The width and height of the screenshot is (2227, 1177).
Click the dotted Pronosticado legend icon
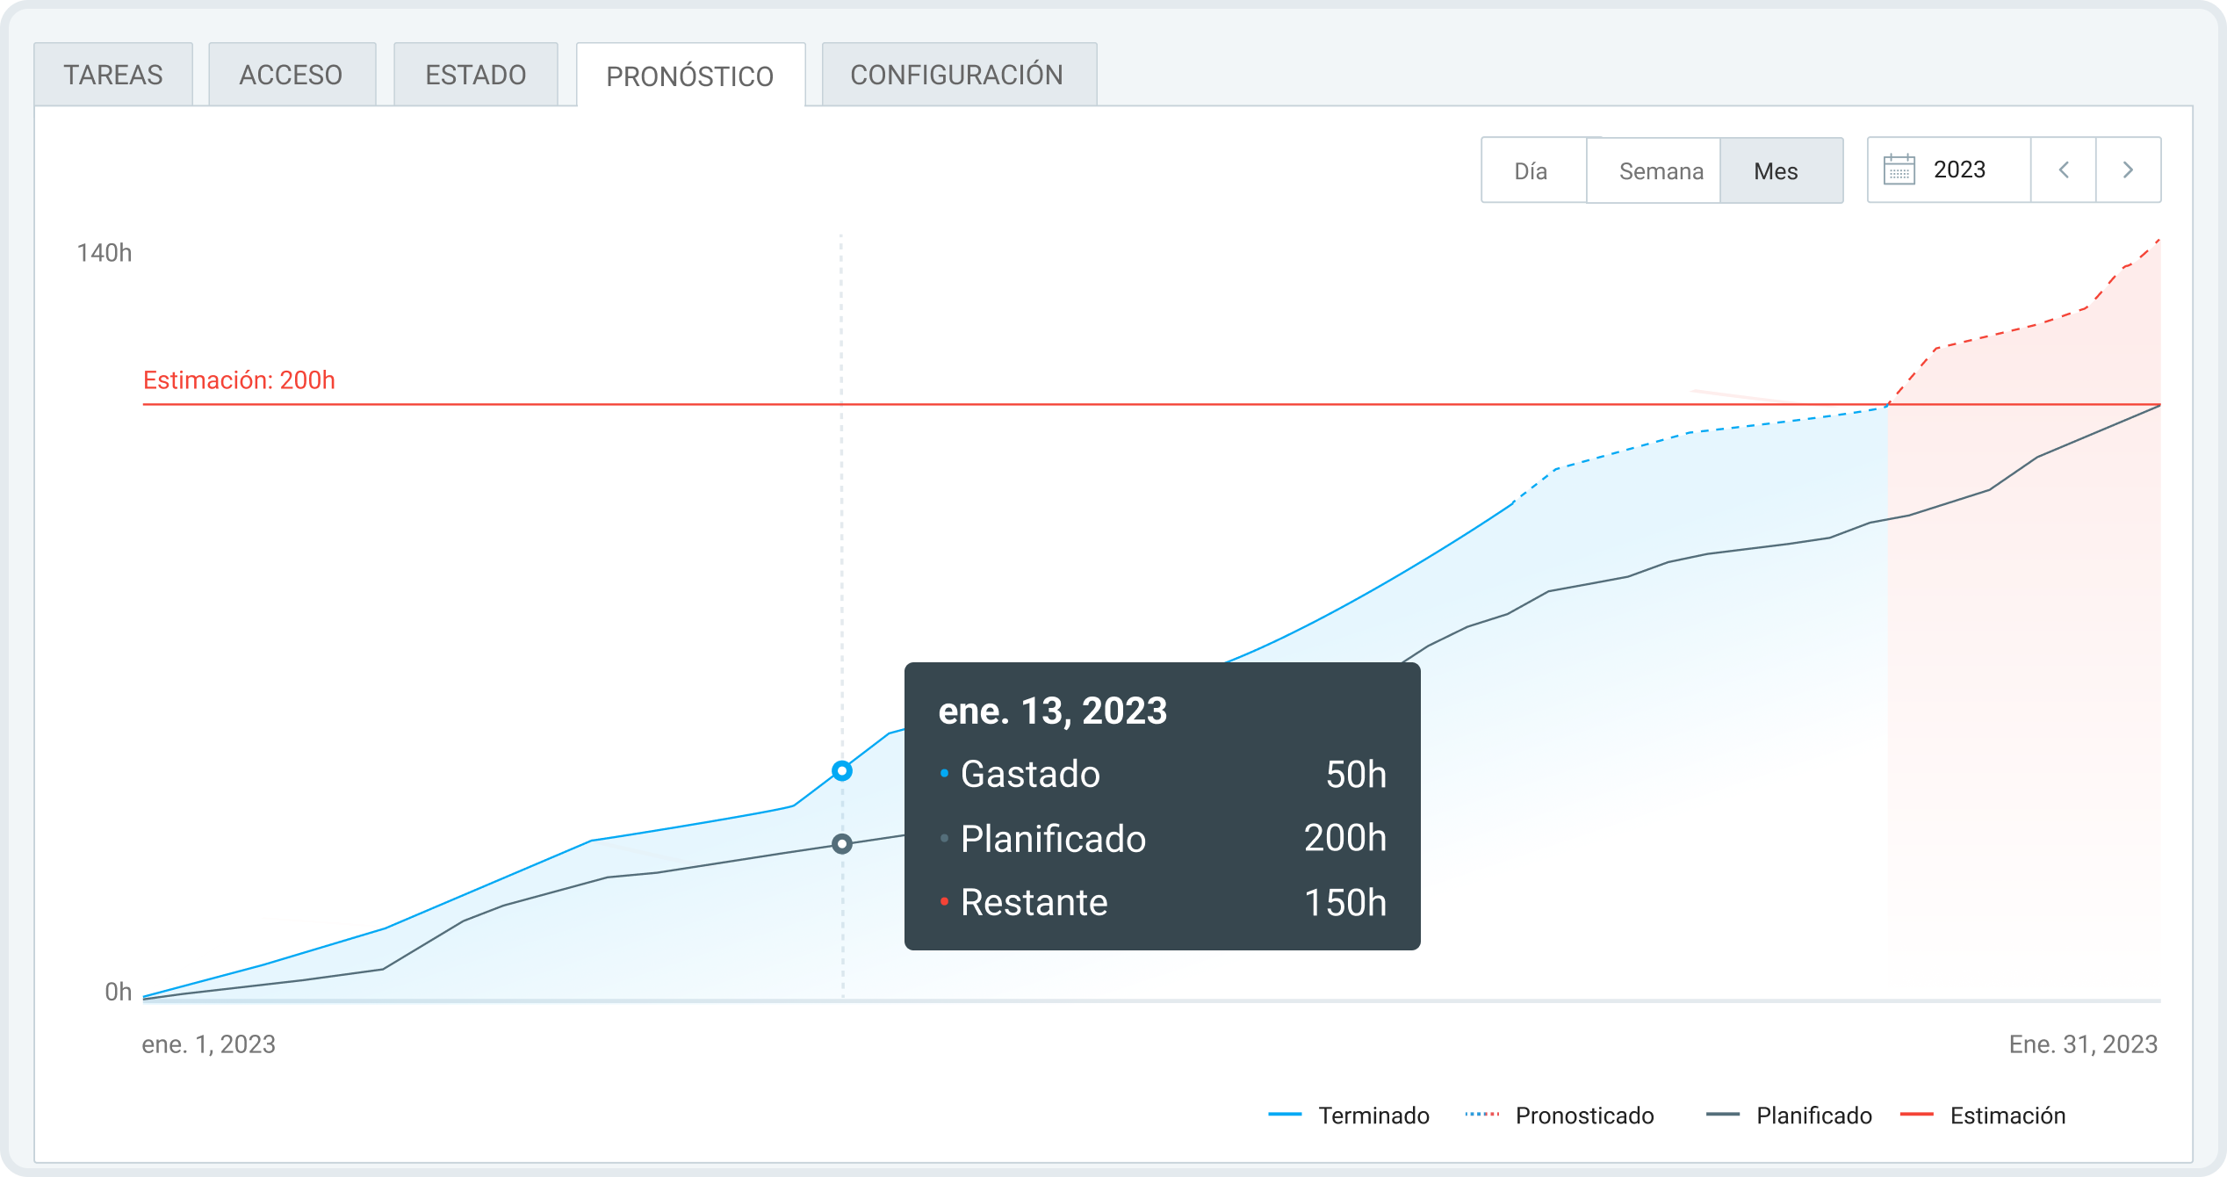1488,1116
